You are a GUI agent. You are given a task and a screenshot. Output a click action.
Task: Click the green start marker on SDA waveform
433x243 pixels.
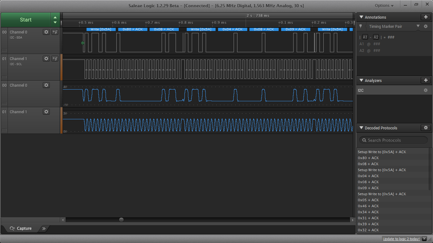click(x=83, y=43)
